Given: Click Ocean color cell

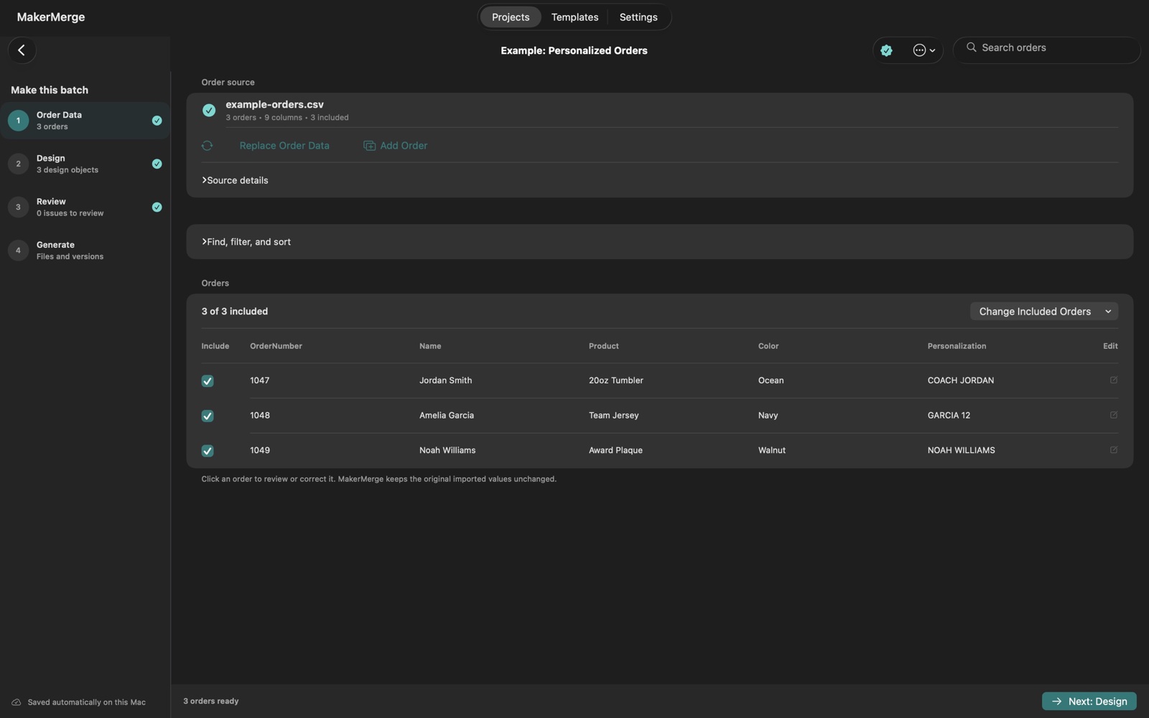Looking at the screenshot, I should (x=771, y=381).
